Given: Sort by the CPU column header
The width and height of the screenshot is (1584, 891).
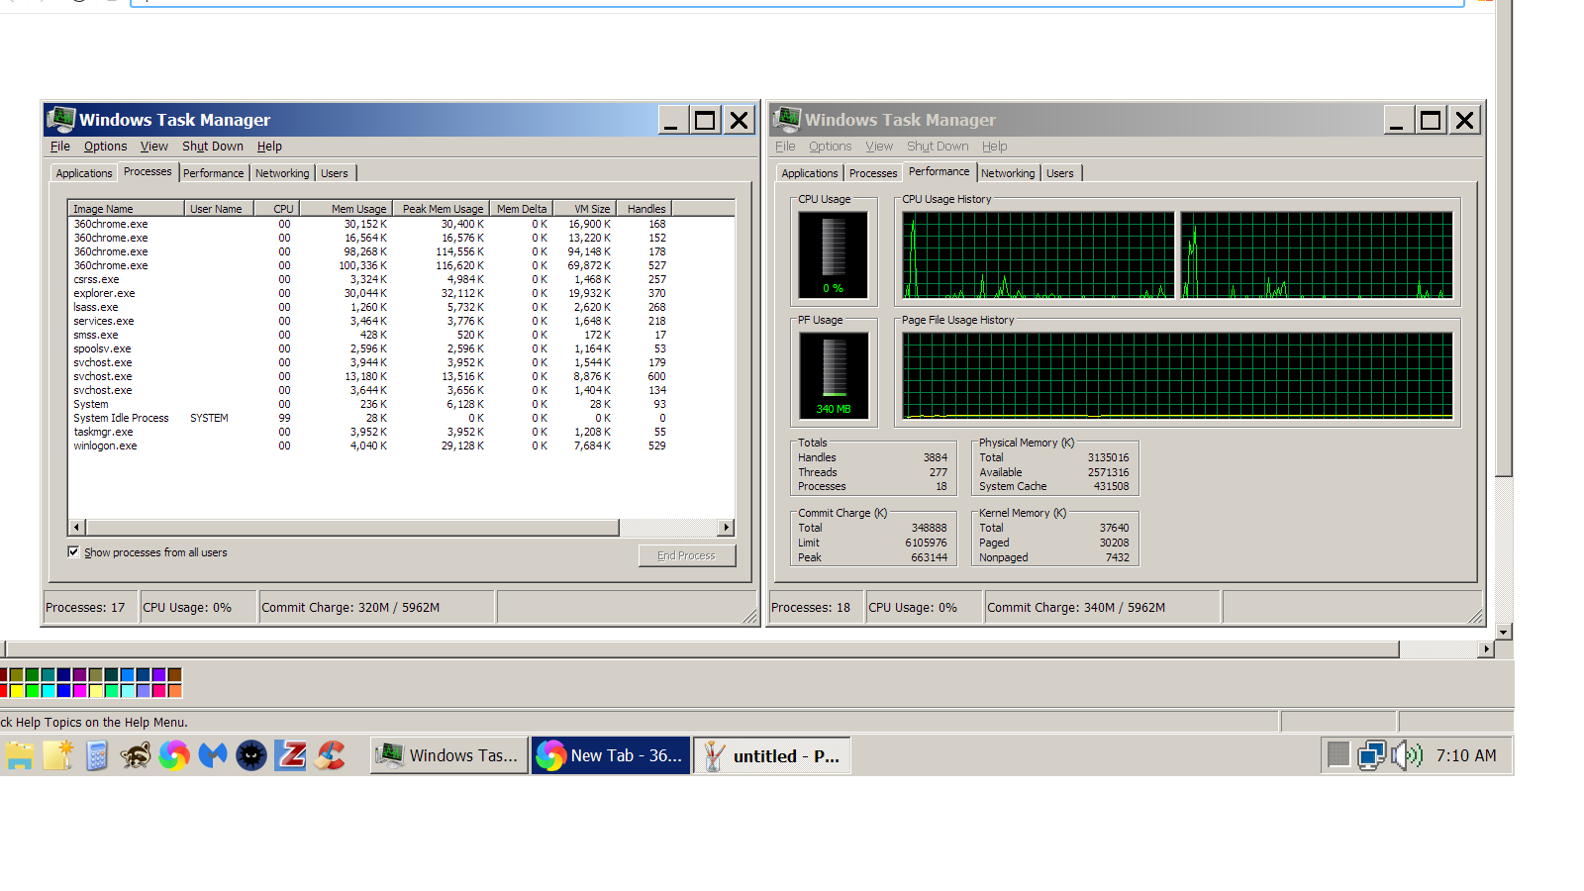Looking at the screenshot, I should click(x=277, y=209).
